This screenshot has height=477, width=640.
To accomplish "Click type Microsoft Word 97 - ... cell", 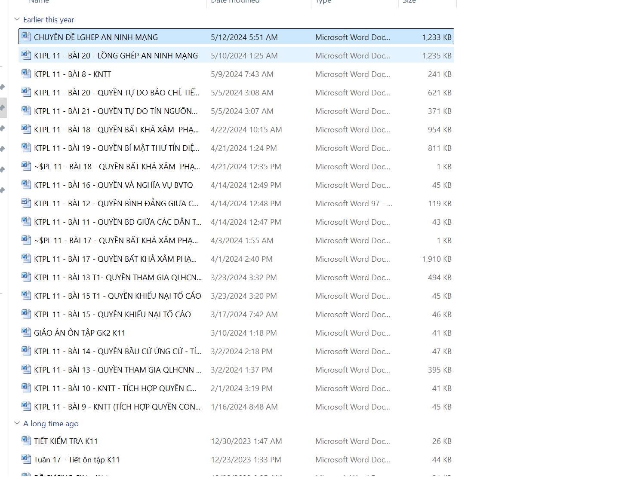I will 354,204.
